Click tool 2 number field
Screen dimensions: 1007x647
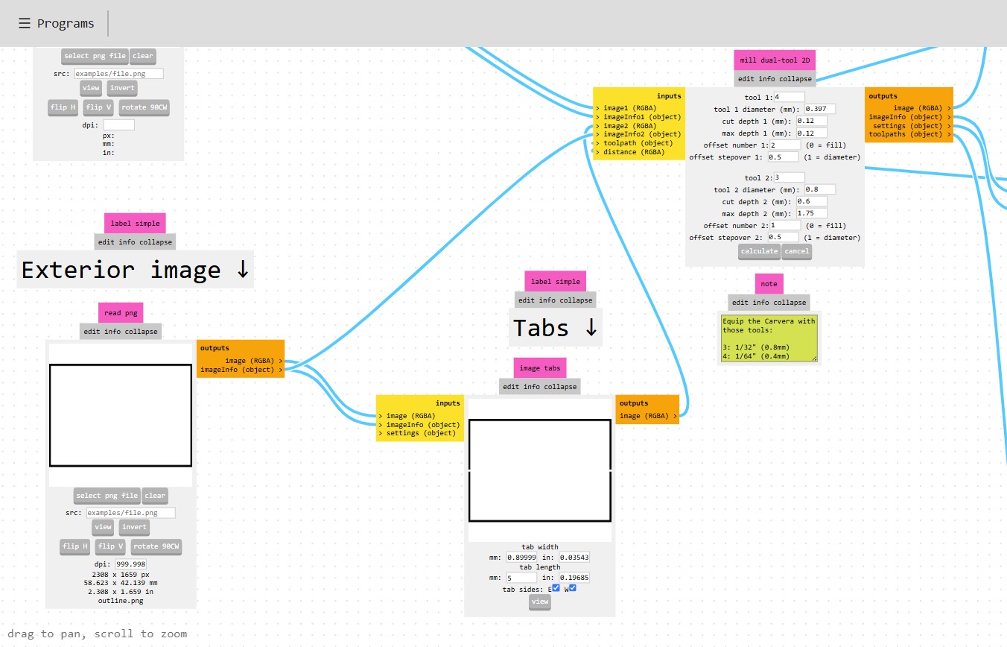click(789, 177)
